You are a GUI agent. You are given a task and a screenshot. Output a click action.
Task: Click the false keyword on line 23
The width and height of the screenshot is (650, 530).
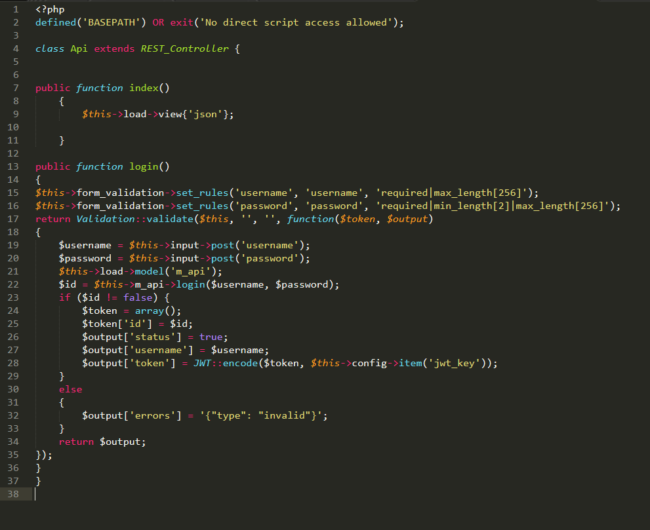pos(137,297)
